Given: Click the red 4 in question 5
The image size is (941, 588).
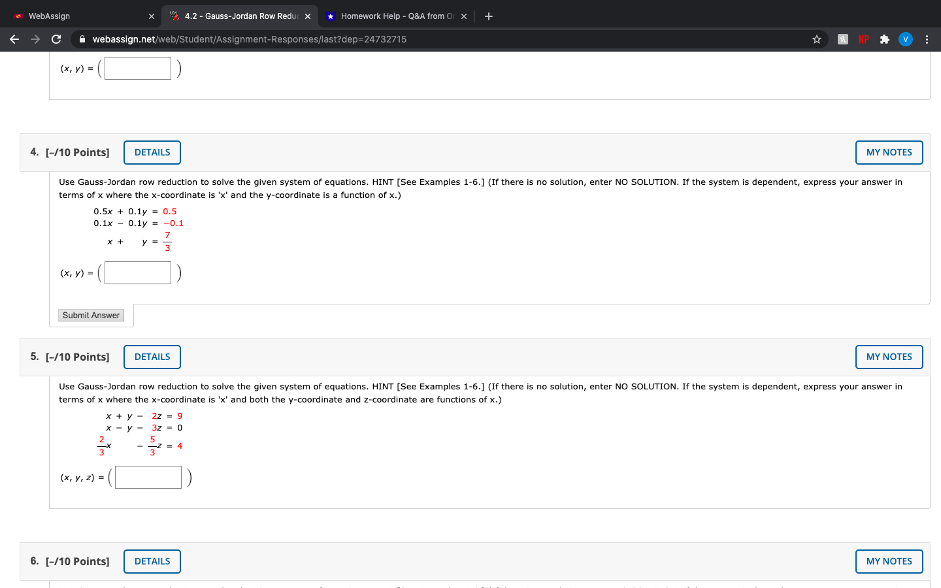Looking at the screenshot, I should (x=180, y=446).
